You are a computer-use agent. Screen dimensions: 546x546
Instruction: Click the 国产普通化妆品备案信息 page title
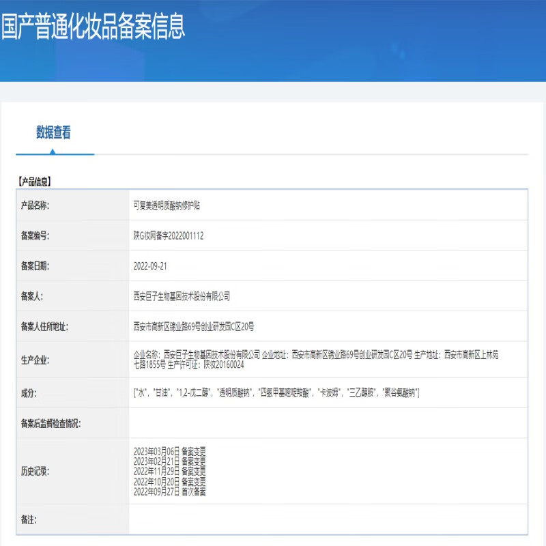pyautogui.click(x=94, y=28)
